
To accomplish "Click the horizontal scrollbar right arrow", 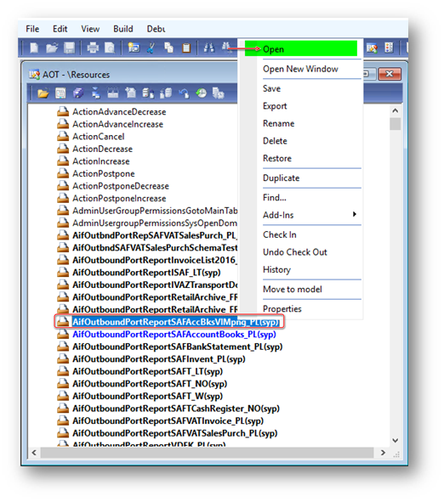I will (x=383, y=453).
